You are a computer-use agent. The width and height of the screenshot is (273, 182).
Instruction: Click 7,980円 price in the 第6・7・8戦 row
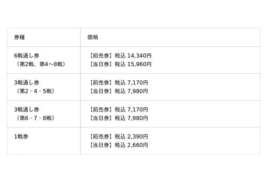tap(137, 118)
